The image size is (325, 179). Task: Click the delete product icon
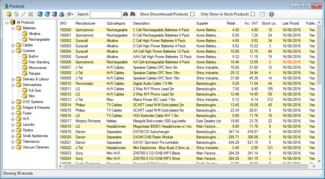[x=54, y=14]
